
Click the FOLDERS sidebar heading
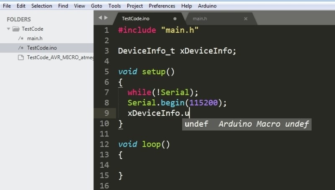click(19, 19)
